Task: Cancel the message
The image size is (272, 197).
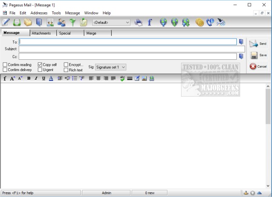Action: (258, 67)
